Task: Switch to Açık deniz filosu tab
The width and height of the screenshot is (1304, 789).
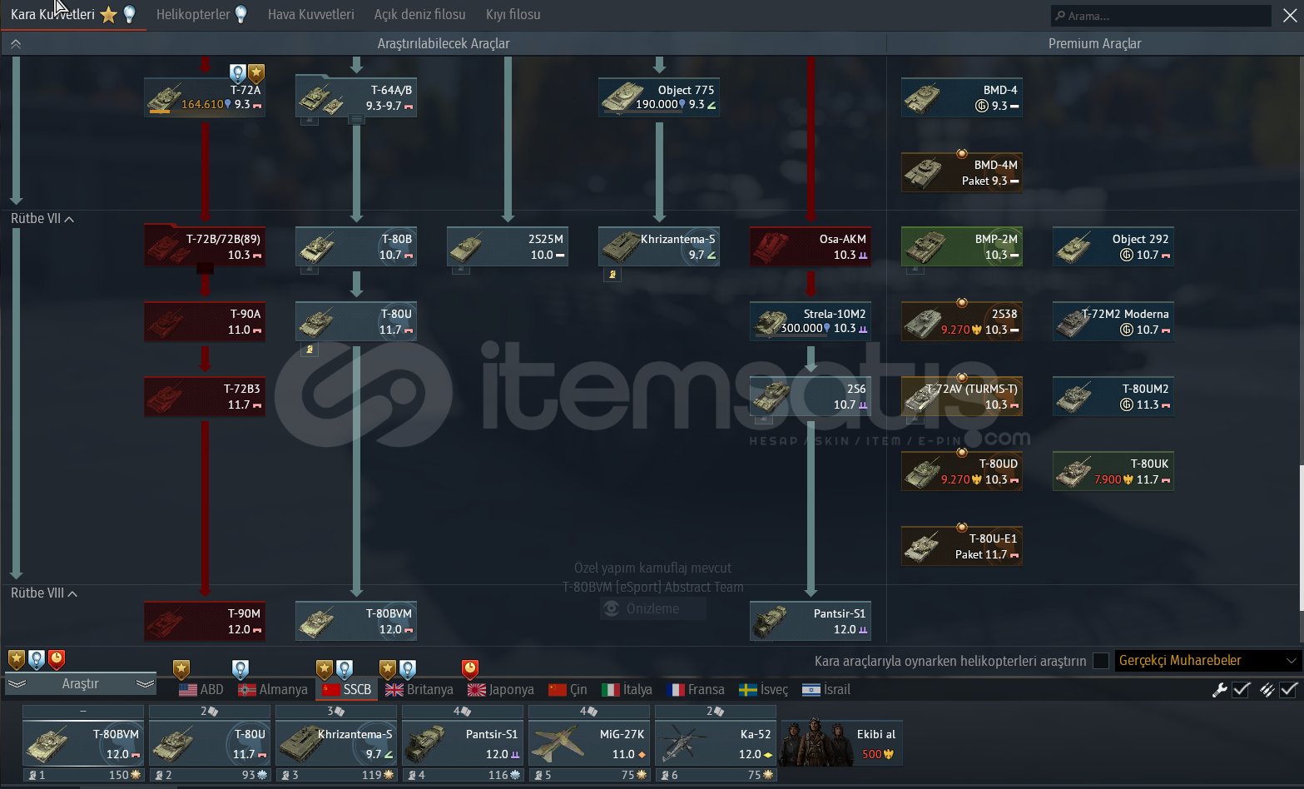Action: coord(419,14)
